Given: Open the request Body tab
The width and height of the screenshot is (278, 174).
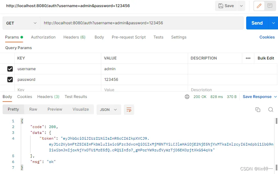Looking at the screenshot, I should 99,37.
